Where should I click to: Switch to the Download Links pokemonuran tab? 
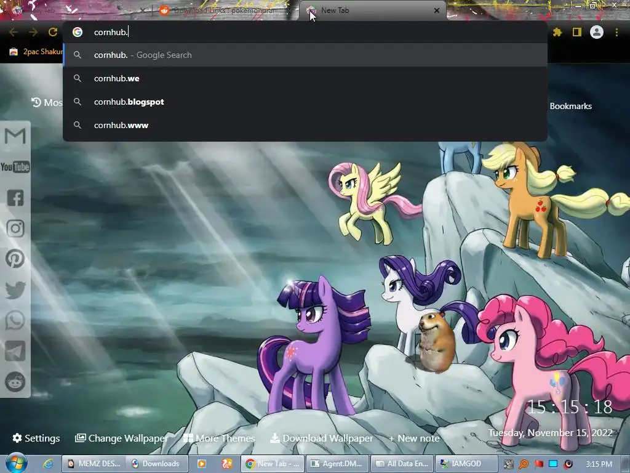224,10
